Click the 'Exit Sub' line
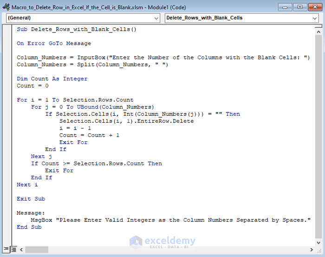This screenshot has height=257, width=325. 31,199
